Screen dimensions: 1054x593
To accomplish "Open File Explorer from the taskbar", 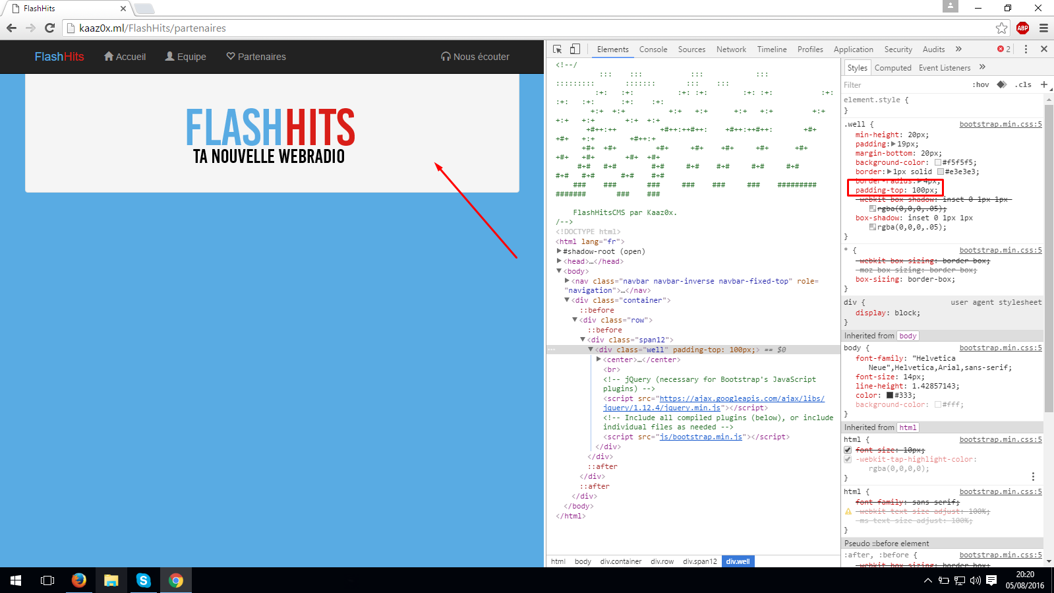I will [111, 580].
